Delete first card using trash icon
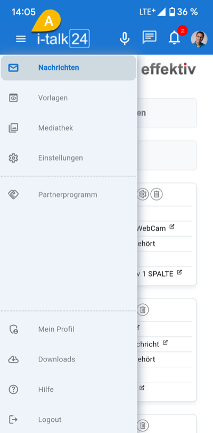The height and width of the screenshot is (433, 213). point(157,194)
